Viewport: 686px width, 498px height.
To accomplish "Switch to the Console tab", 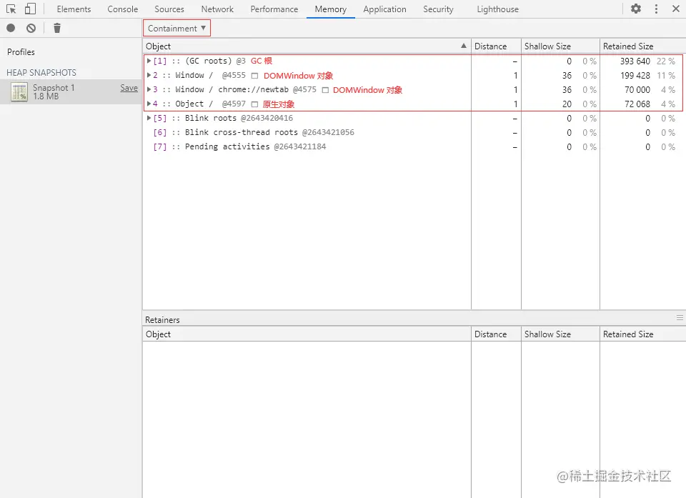I will pyautogui.click(x=122, y=9).
